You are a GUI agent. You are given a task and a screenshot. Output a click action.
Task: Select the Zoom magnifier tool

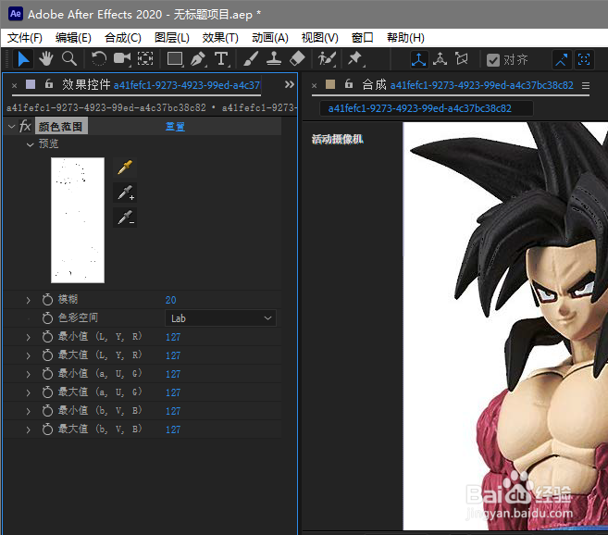point(69,59)
